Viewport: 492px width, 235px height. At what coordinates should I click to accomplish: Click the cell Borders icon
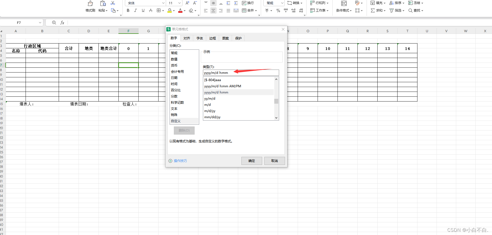tap(159, 10)
